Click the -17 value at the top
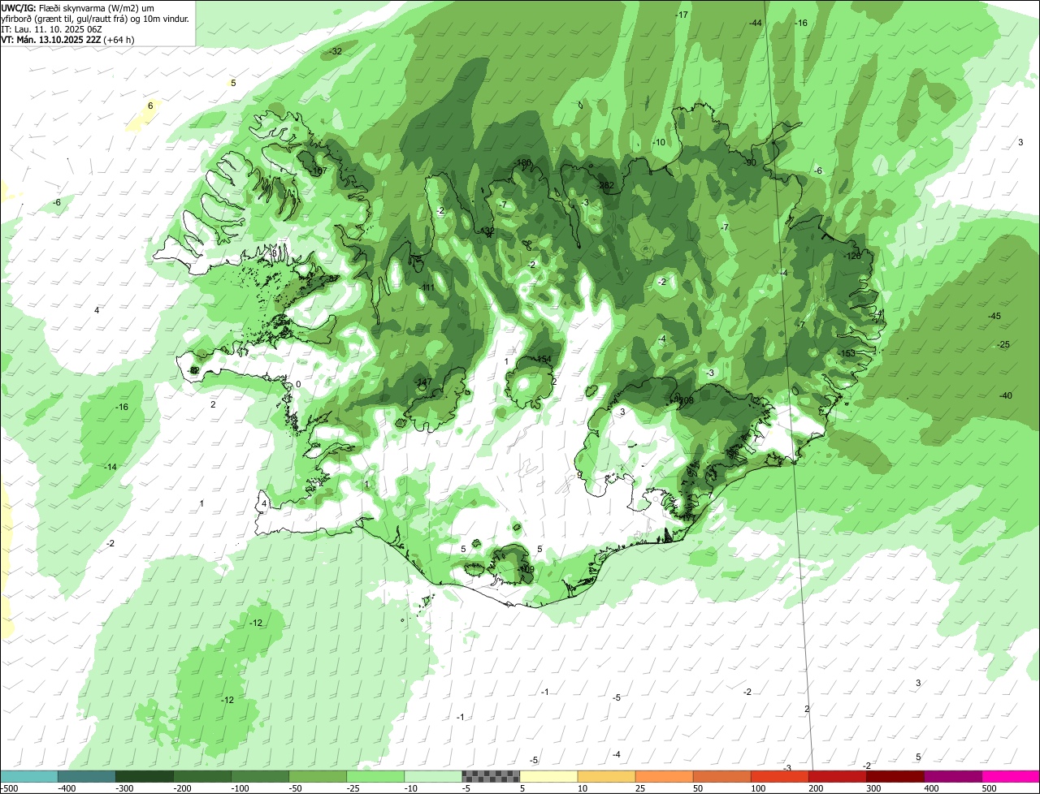This screenshot has width=1040, height=794. (682, 15)
